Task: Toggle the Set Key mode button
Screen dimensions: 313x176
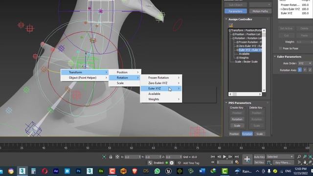Action: (x=259, y=162)
